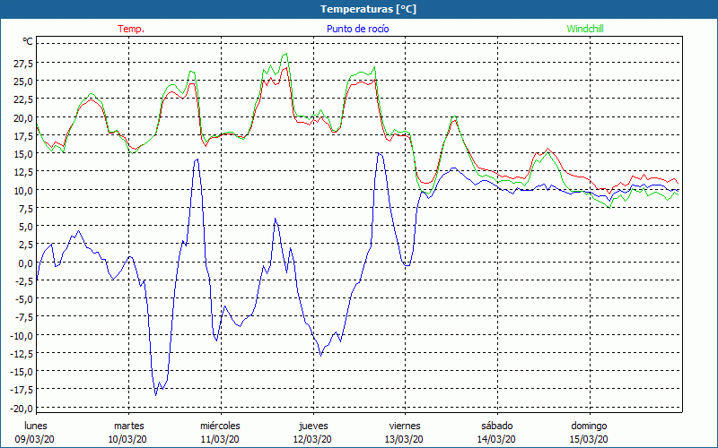Click the 15,0 y-axis value
Screen dimensions: 718x448
[22, 153]
